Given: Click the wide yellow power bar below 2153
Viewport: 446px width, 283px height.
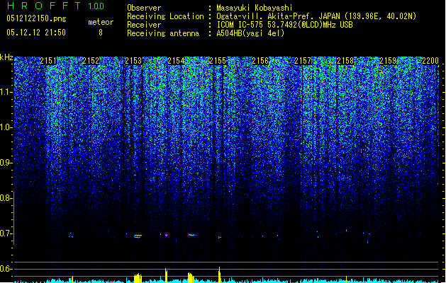Looking at the screenshot, I should pos(138,278).
